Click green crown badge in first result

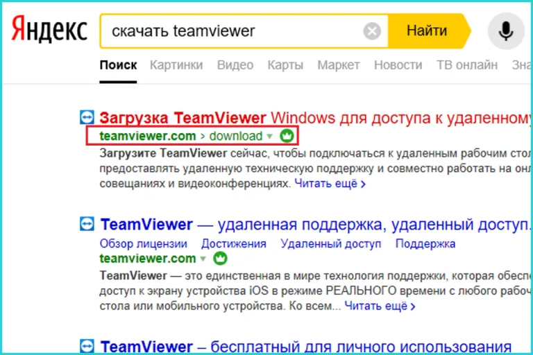(x=287, y=136)
